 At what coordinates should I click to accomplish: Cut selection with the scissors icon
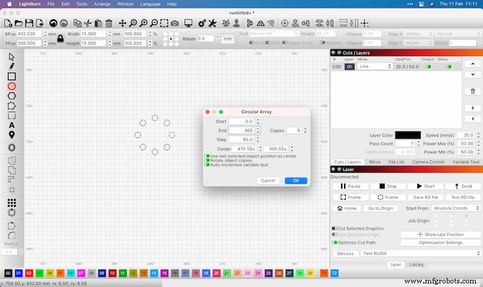click(88, 24)
